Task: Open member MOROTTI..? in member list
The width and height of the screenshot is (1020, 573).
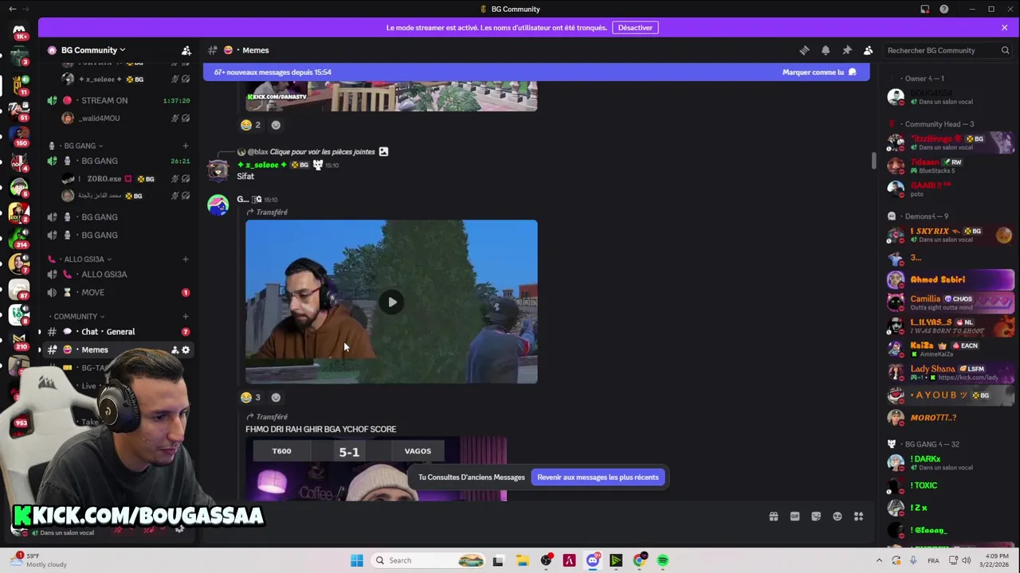Action: 950,418
